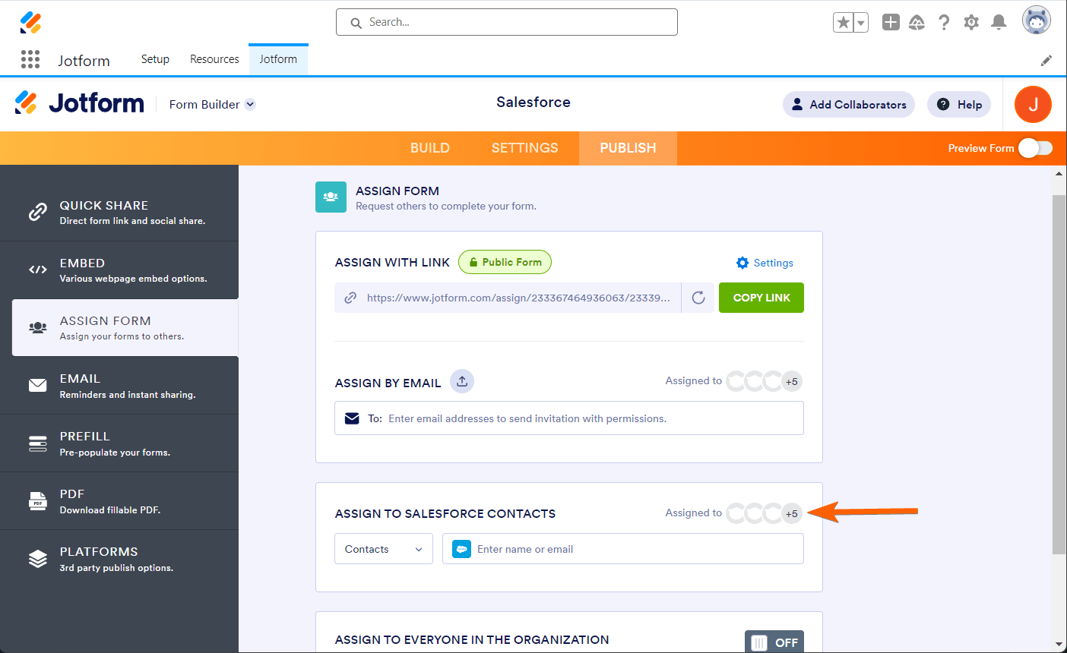The width and height of the screenshot is (1067, 653).
Task: Open Prefill sidebar option
Action: [x=119, y=443]
